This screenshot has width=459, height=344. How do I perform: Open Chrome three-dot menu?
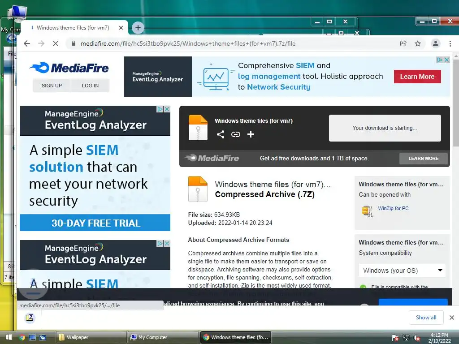coord(450,43)
